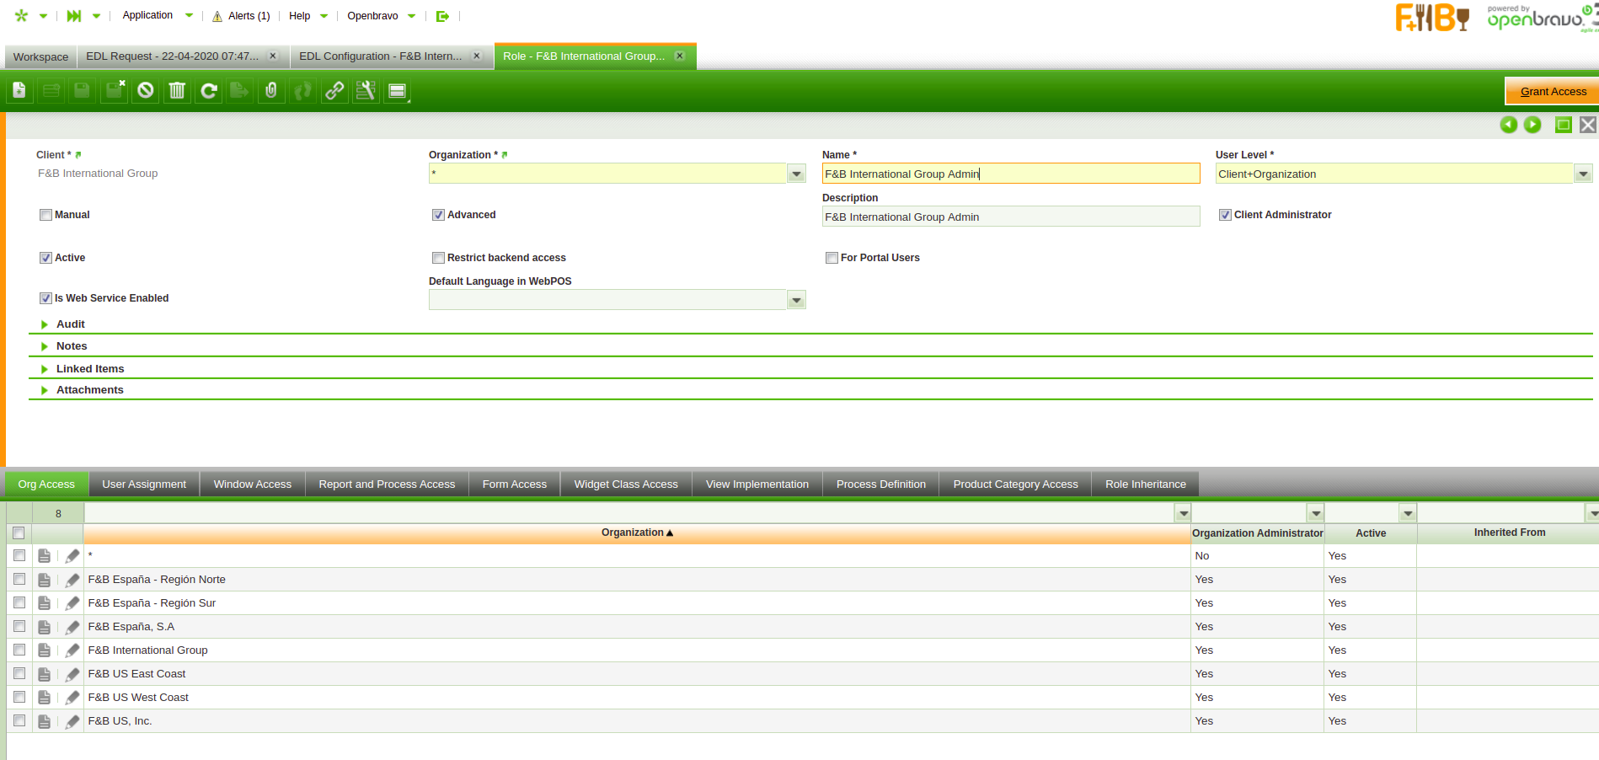
Task: Cancel changes using the undo circle icon
Action: [x=146, y=90]
